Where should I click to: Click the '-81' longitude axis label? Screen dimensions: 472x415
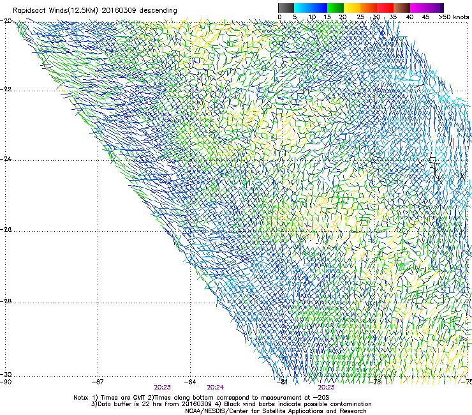[282, 382]
